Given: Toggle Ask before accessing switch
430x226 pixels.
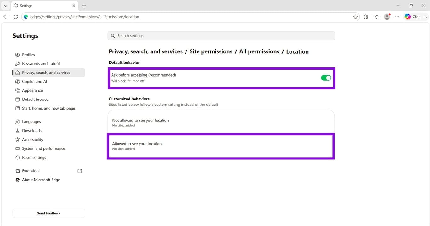Looking at the screenshot, I should click(326, 78).
